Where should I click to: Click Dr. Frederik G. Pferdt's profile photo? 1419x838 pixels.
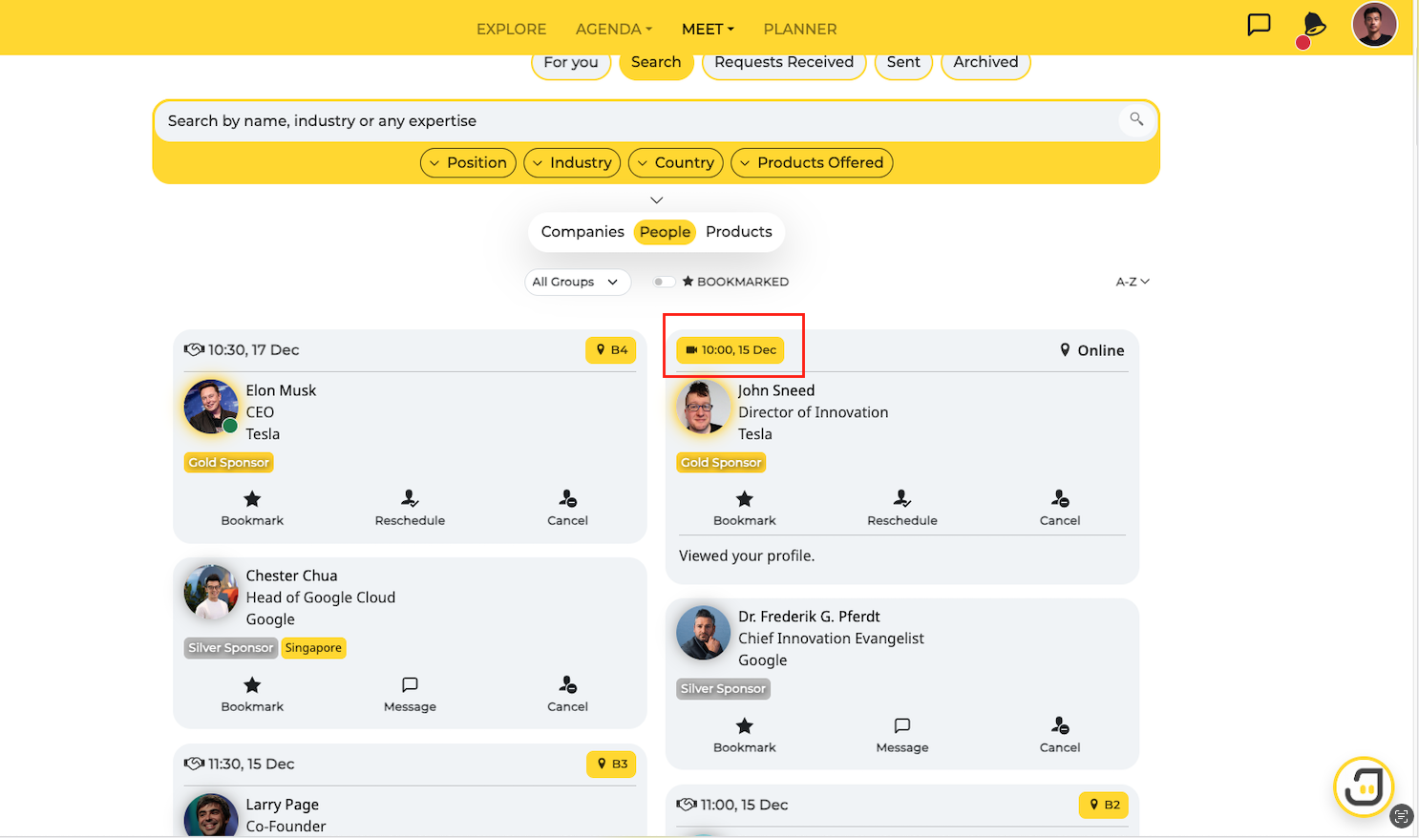[704, 633]
